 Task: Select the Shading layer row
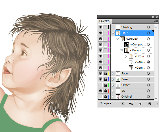pyautogui.click(x=132, y=27)
